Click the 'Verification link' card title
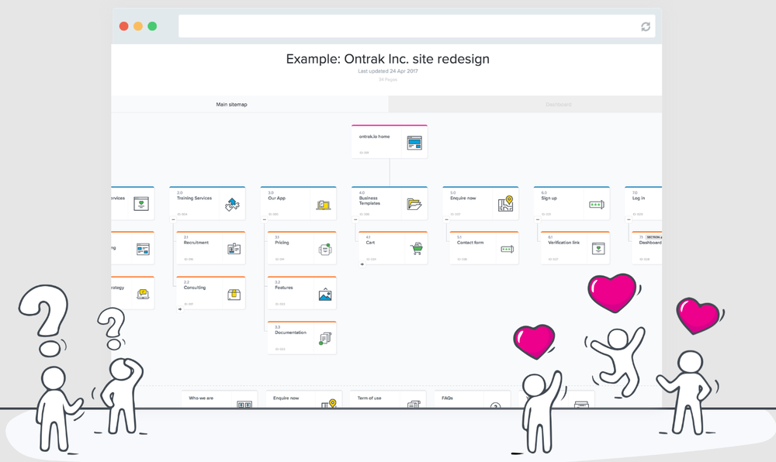Viewport: 776px width, 462px height. coord(563,243)
